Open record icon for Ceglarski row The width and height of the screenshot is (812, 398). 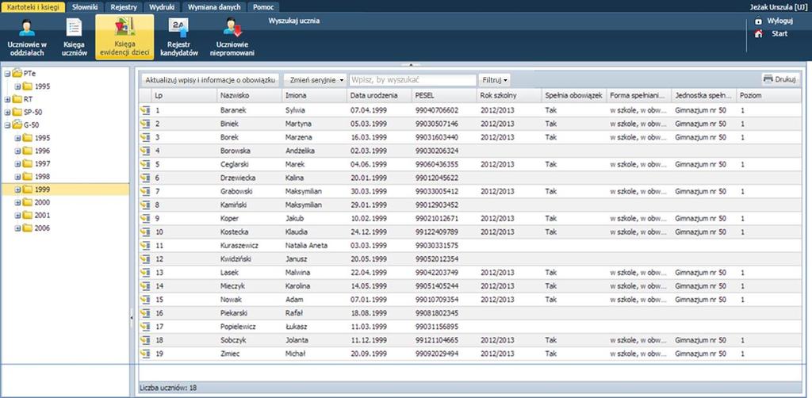point(145,164)
